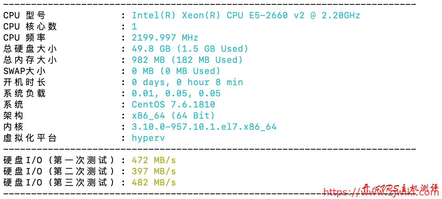Click the first disk I/O result 472 MB/s
The height and width of the screenshot is (199, 442).
point(154,160)
